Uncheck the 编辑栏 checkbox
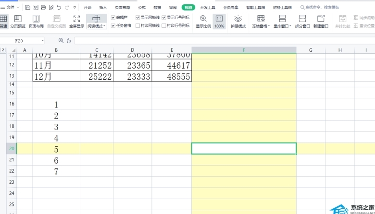375x214 pixels. tap(113, 17)
